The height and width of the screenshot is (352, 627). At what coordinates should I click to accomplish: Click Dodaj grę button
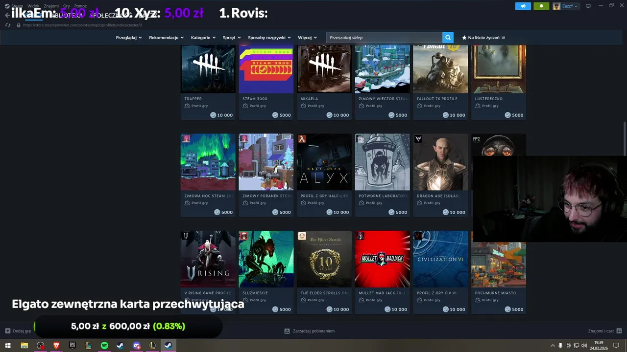pyautogui.click(x=18, y=331)
